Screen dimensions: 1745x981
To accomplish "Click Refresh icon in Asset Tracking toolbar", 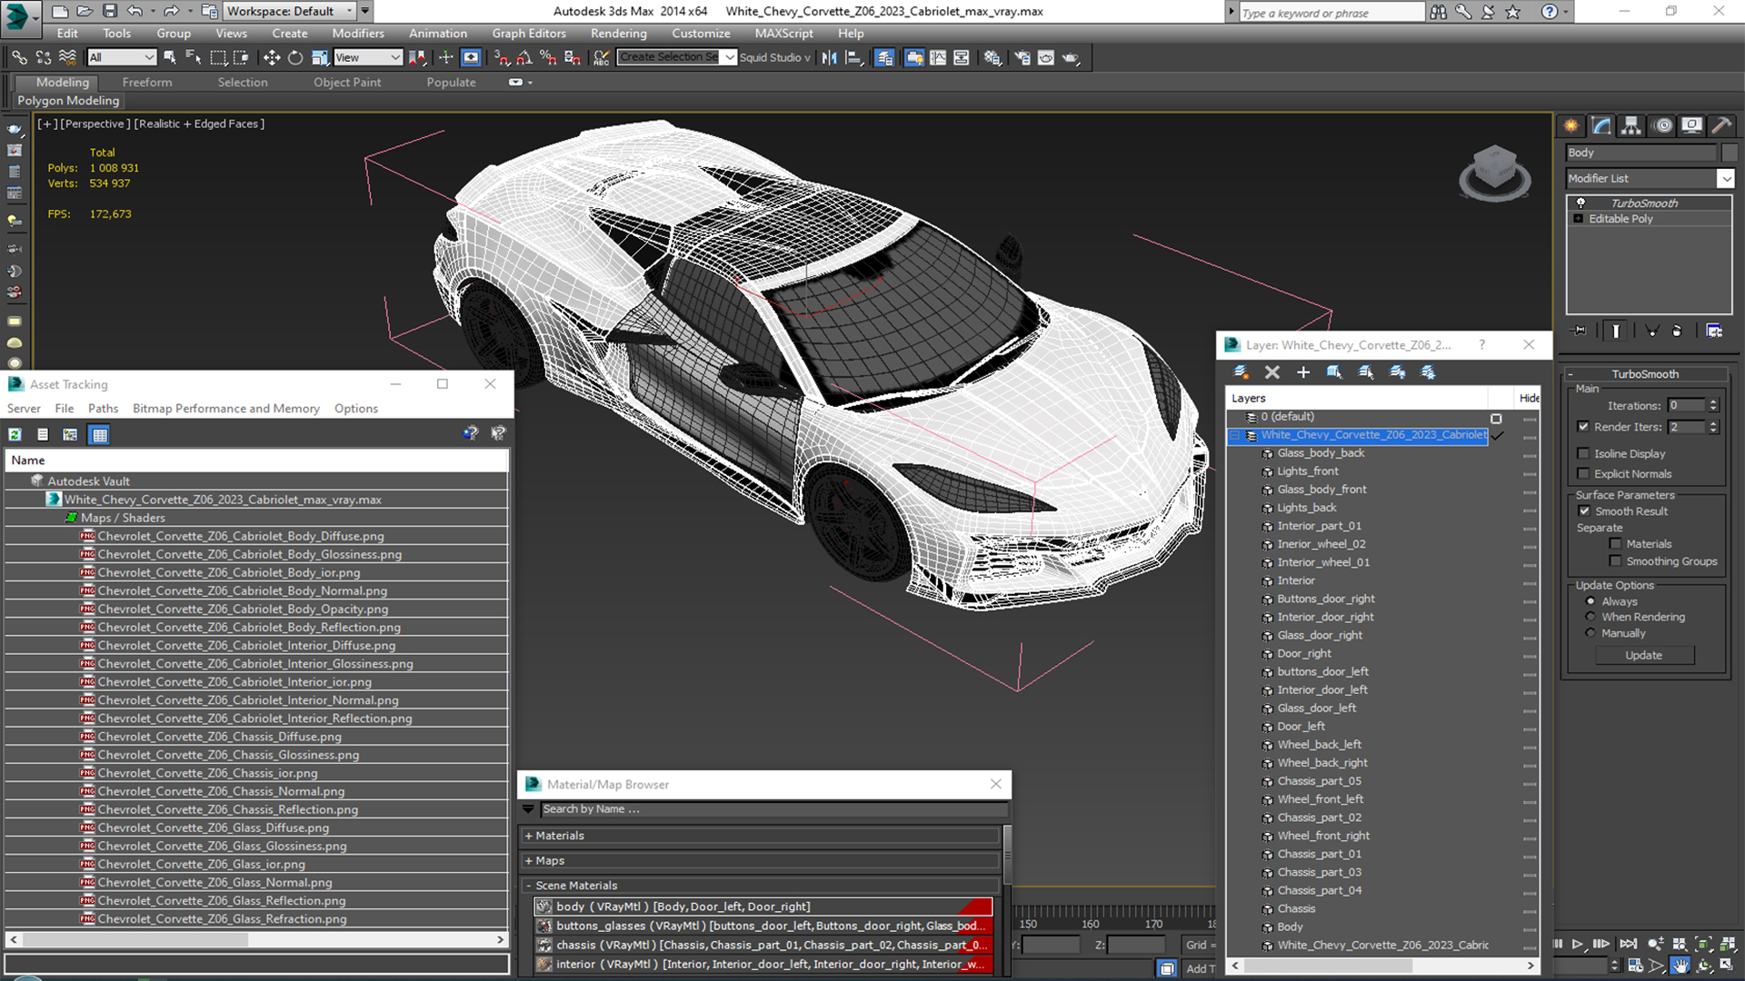I will (x=15, y=434).
